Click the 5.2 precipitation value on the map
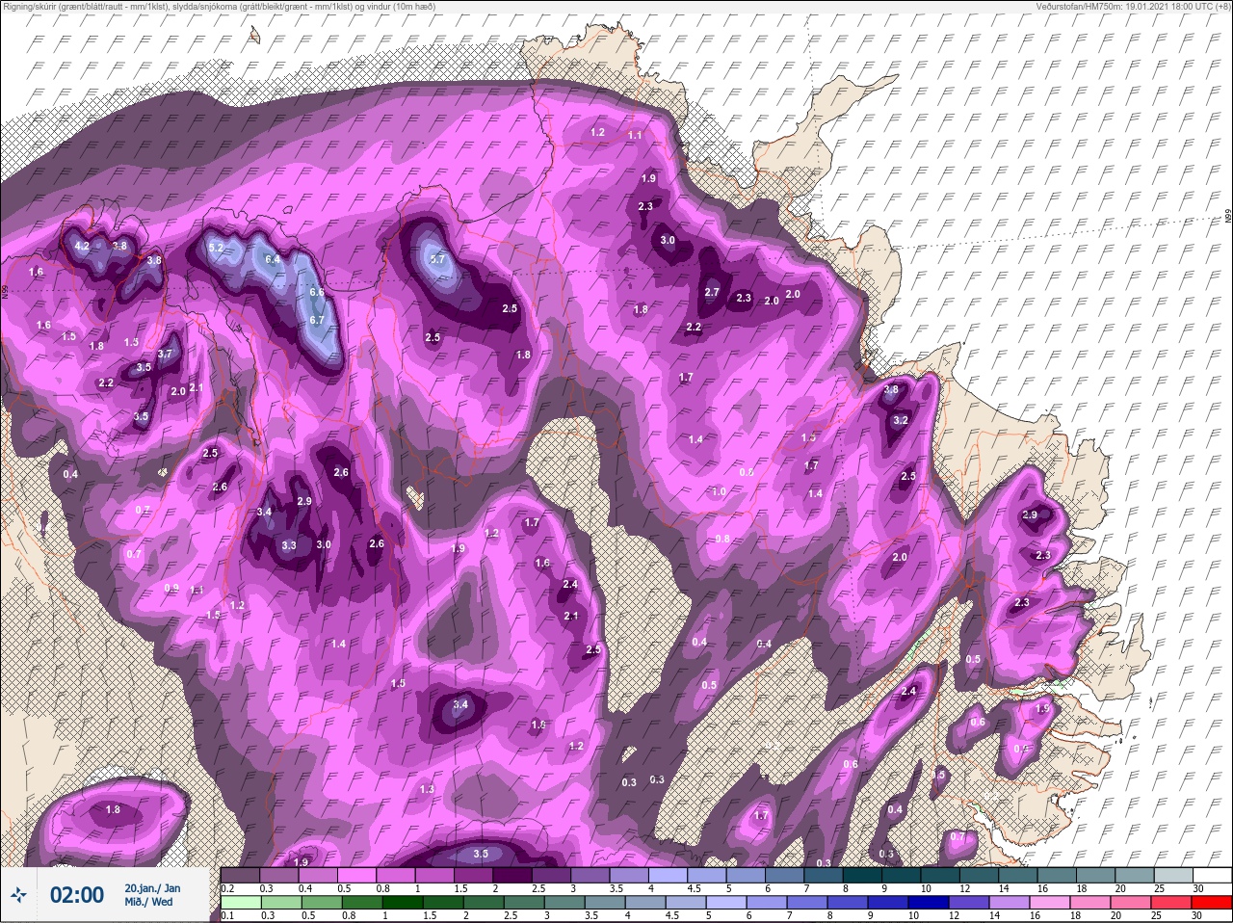The image size is (1233, 923). pyautogui.click(x=216, y=248)
